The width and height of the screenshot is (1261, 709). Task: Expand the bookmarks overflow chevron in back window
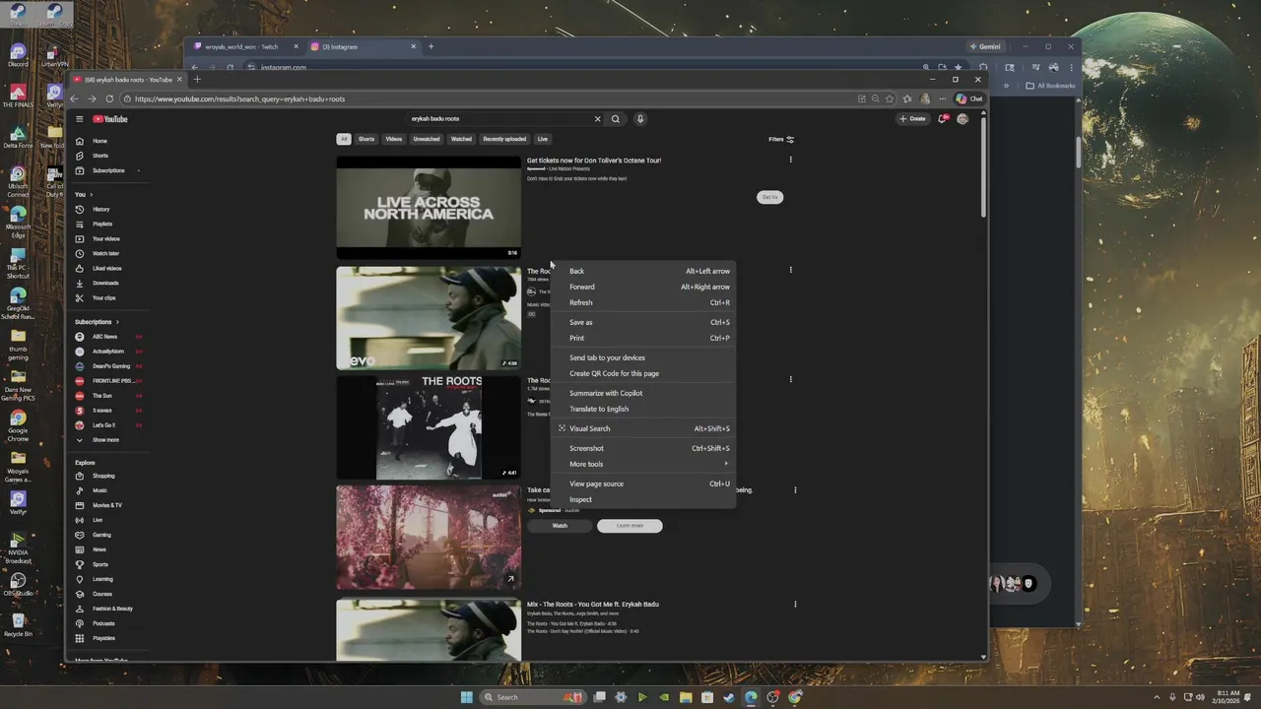1006,86
